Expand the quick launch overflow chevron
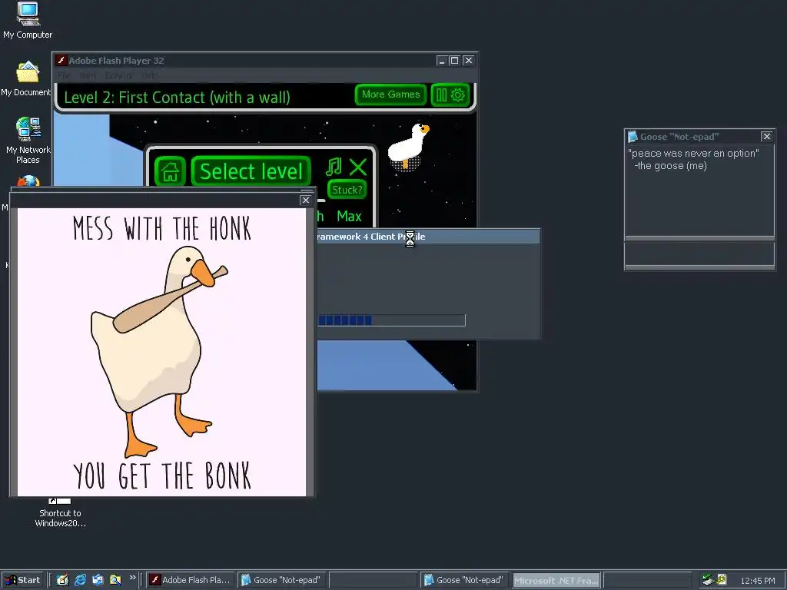The height and width of the screenshot is (590, 787). [x=132, y=578]
